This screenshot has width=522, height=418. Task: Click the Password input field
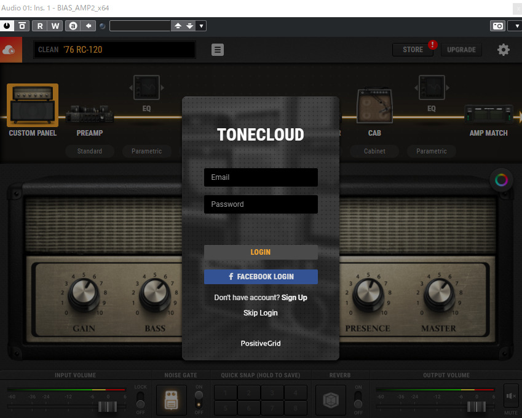pos(261,204)
